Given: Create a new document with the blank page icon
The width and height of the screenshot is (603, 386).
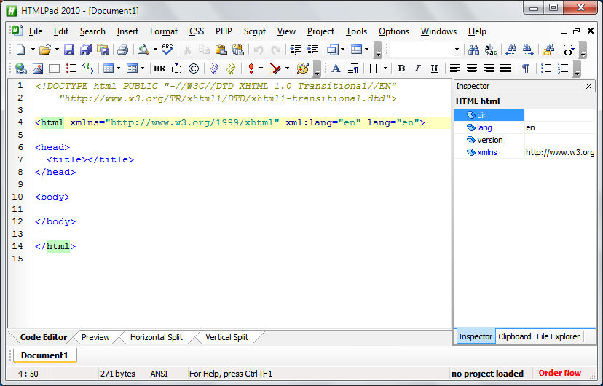Looking at the screenshot, I should [x=21, y=50].
